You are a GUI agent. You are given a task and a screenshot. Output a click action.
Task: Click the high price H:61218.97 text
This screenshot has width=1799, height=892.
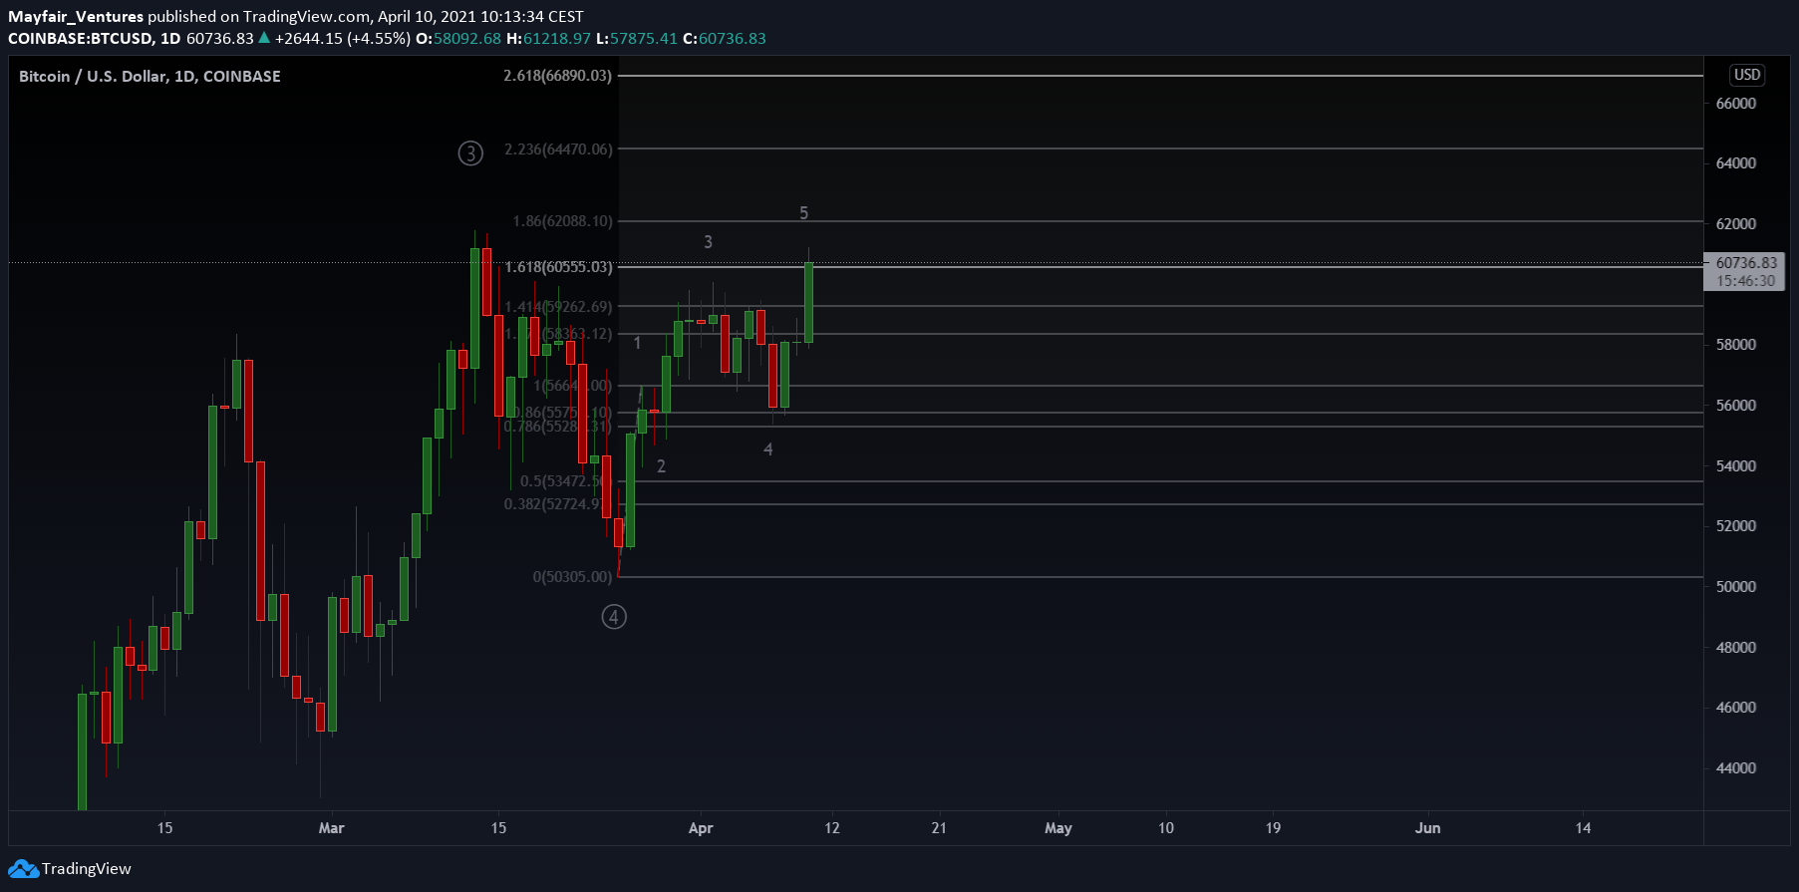coord(549,39)
